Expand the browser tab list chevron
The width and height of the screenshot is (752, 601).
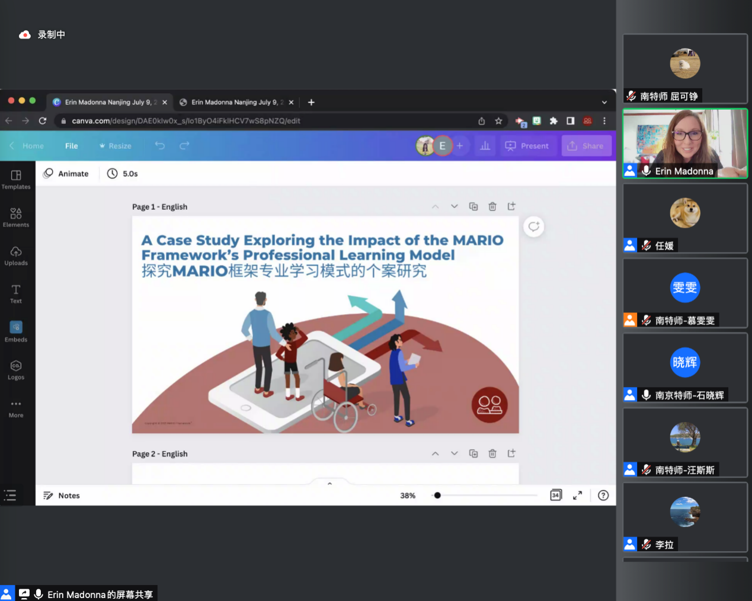(604, 102)
